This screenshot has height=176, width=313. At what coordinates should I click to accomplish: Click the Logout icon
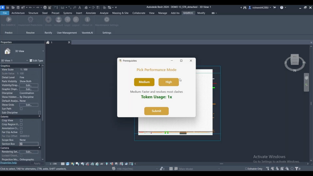pyautogui.click(x=76, y=19)
